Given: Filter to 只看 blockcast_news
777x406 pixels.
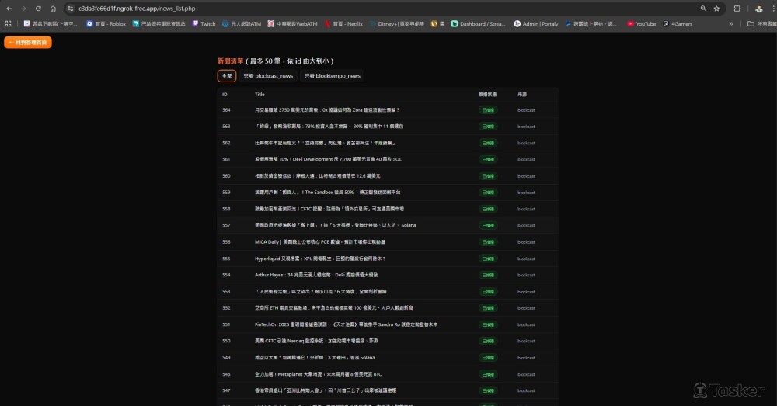Looking at the screenshot, I should coord(268,76).
